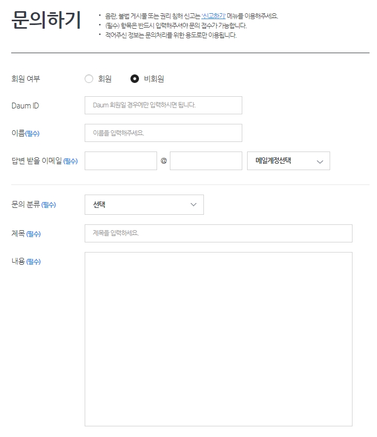Screen dimensions: 377x437
Task: Click the 회원 여부 label
Action: coord(26,79)
